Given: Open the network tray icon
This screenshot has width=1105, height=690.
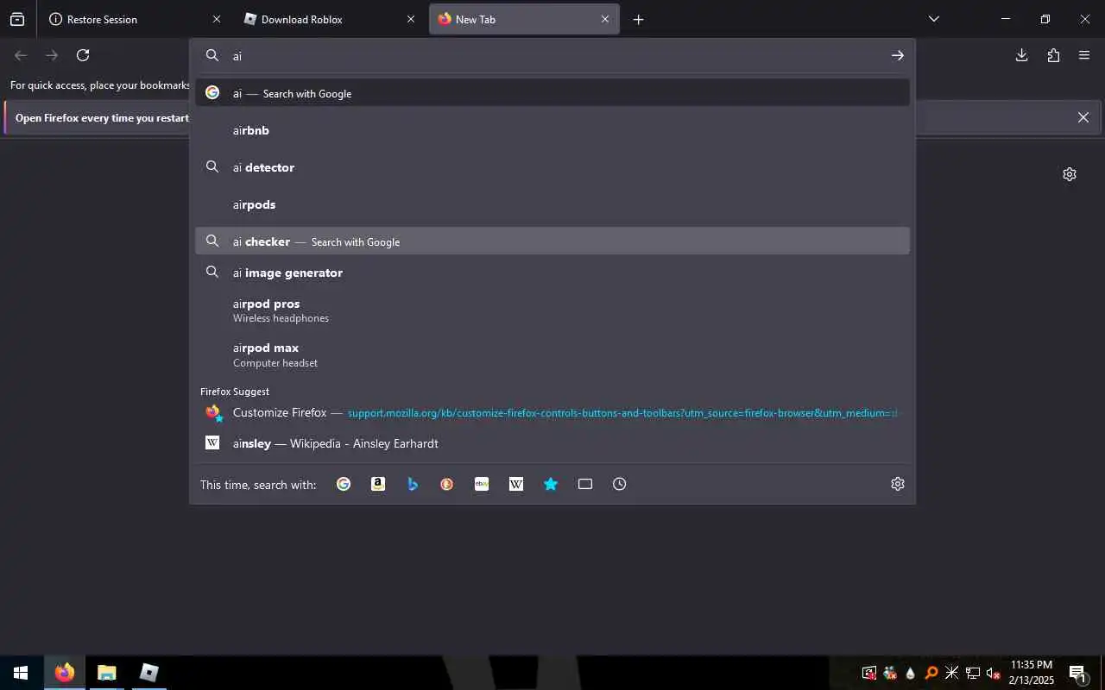Looking at the screenshot, I should pos(973,673).
